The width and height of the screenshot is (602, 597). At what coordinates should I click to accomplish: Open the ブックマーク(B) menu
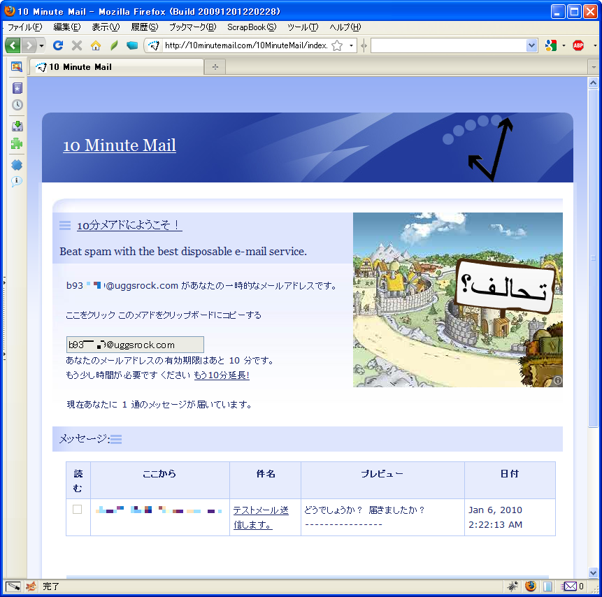pos(193,27)
